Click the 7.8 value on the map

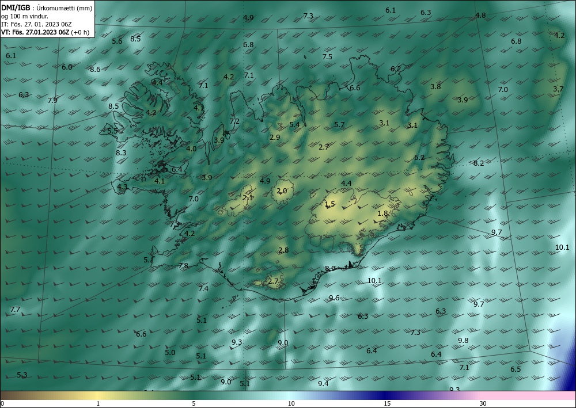183,266
